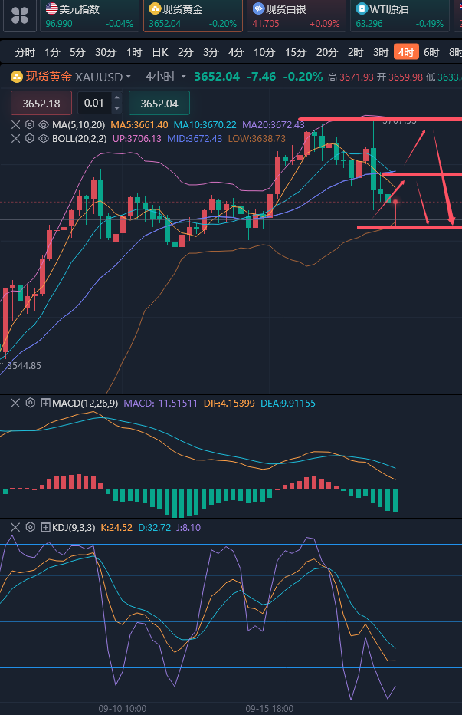Click the J:8.10 KDJ value
The width and height of the screenshot is (462, 715).
[x=188, y=528]
